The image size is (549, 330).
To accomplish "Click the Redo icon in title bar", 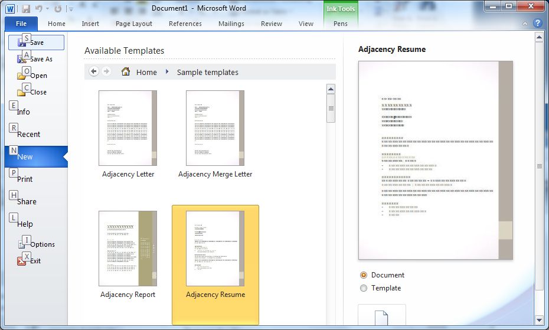I will 57,9.
